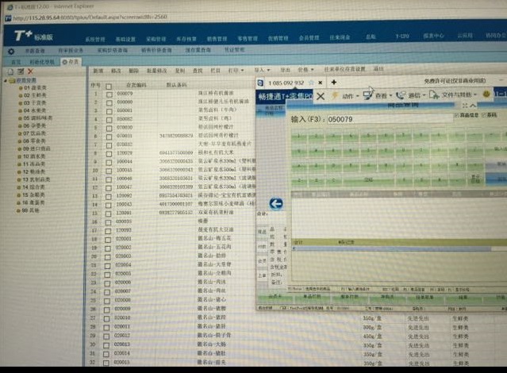507x373 pixels.
Task: Collapse remote toolbar with up chevron
Action: (473, 105)
